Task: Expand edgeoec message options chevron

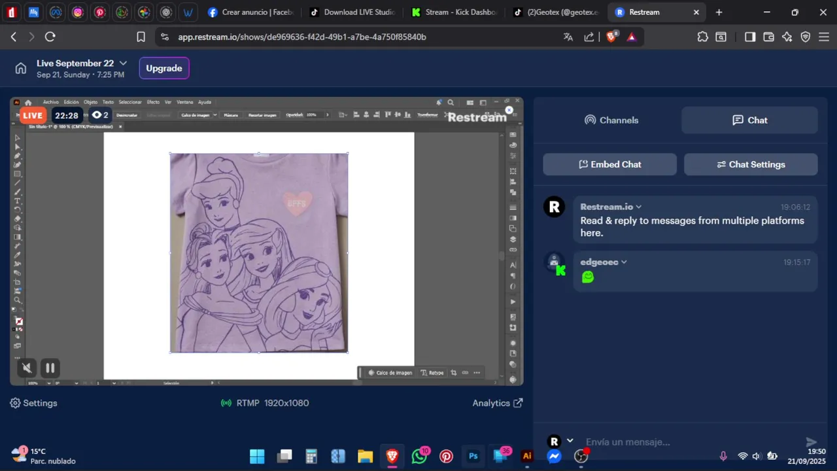Action: click(x=624, y=262)
